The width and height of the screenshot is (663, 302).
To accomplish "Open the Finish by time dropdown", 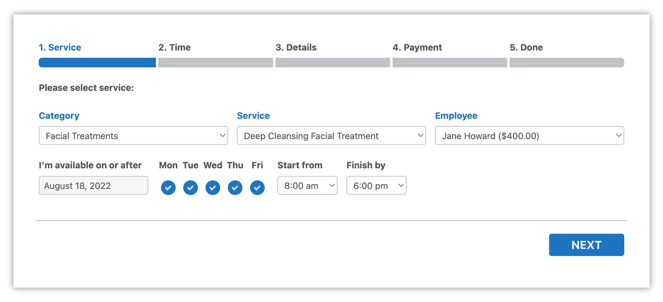I will [x=376, y=185].
